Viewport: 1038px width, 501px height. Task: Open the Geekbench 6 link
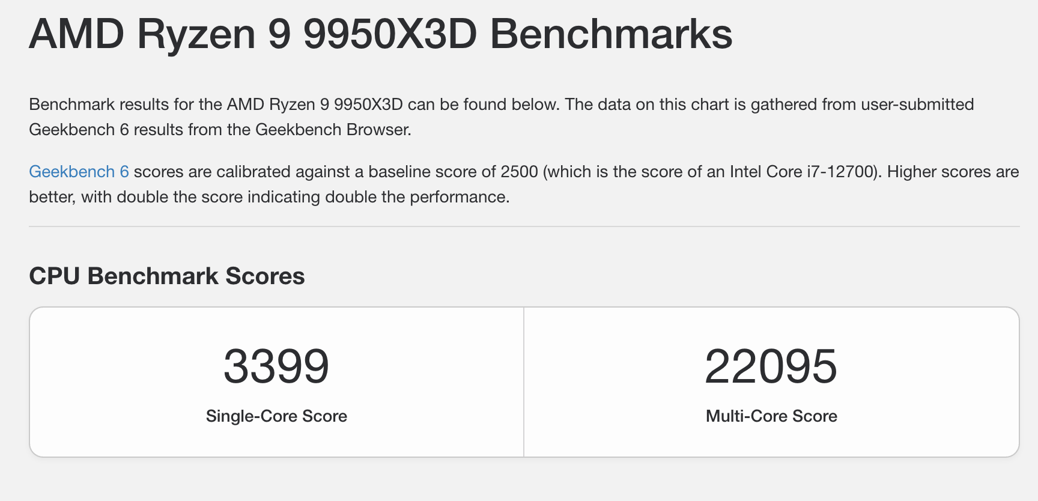coord(79,172)
